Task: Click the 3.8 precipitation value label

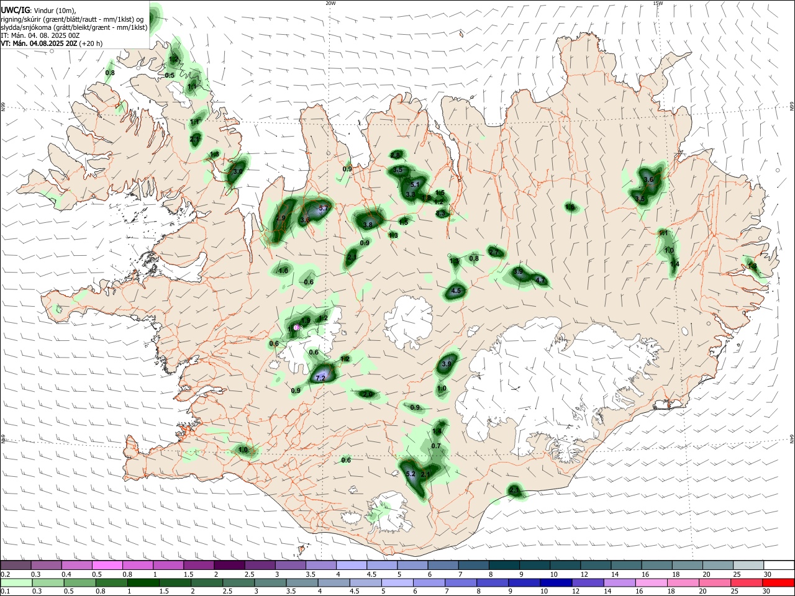Action: coord(368,225)
